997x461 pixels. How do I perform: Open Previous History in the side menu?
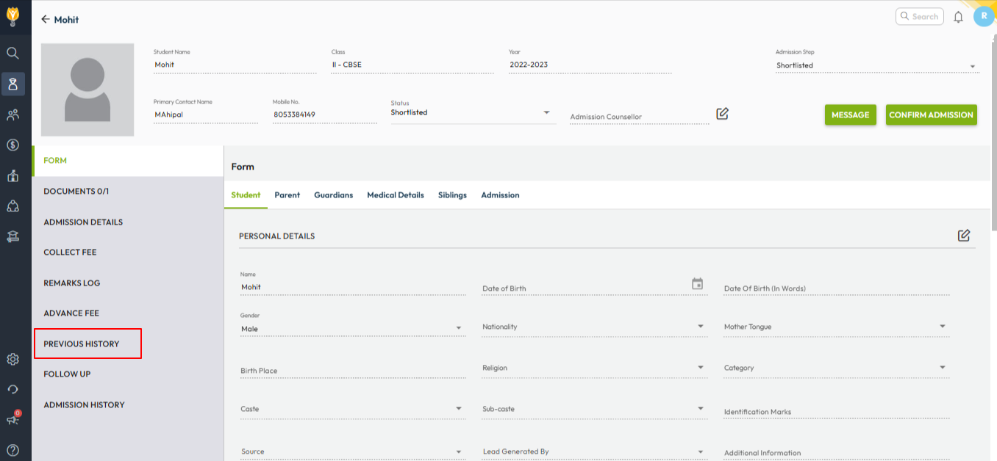point(82,344)
